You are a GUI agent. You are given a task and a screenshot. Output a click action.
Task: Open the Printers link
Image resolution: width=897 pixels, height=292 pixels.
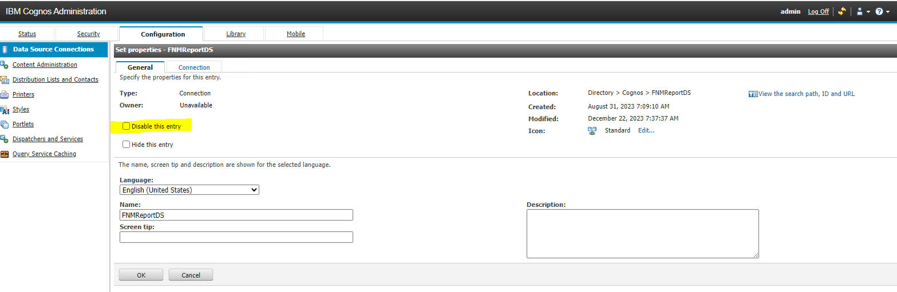(x=23, y=94)
